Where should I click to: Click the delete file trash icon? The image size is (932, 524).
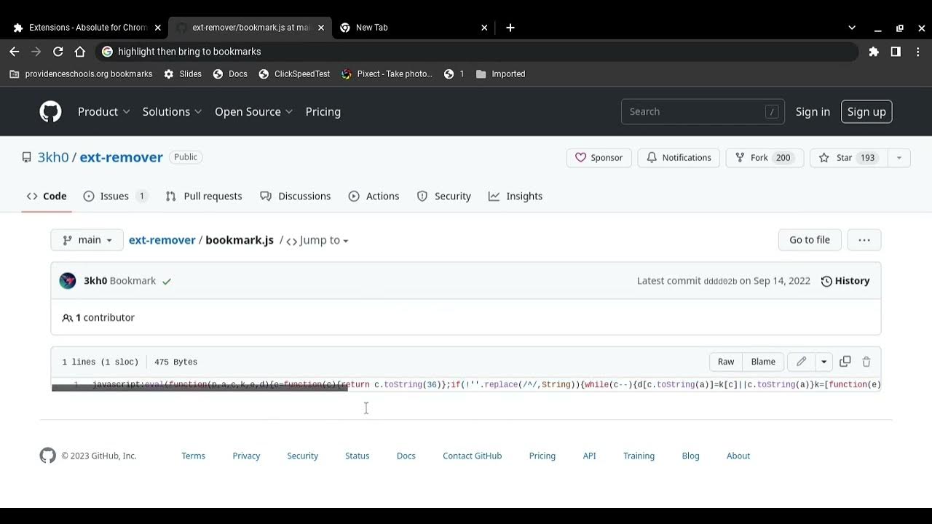click(866, 362)
